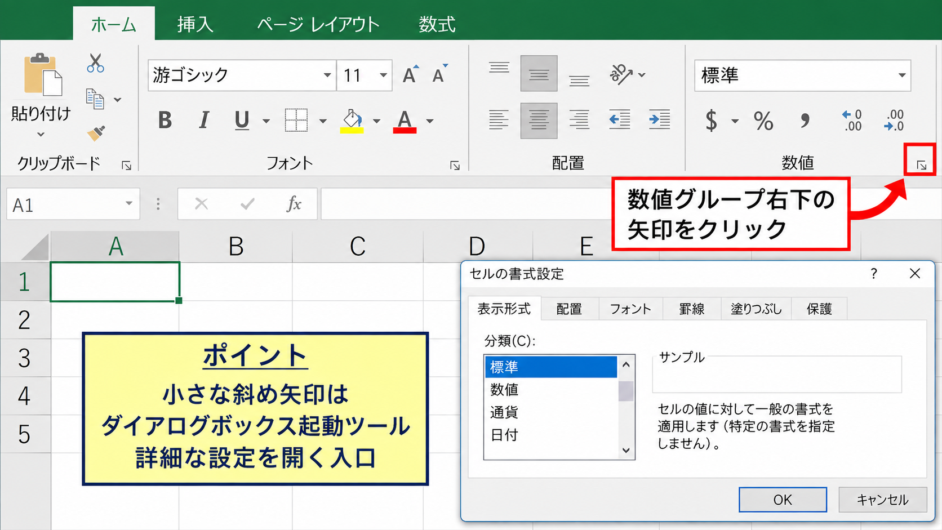
Task: Select the Format Painter brush icon
Action: [96, 133]
